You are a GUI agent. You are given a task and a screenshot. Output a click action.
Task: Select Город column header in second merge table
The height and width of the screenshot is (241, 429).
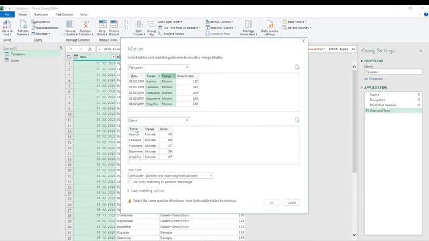tap(151, 129)
